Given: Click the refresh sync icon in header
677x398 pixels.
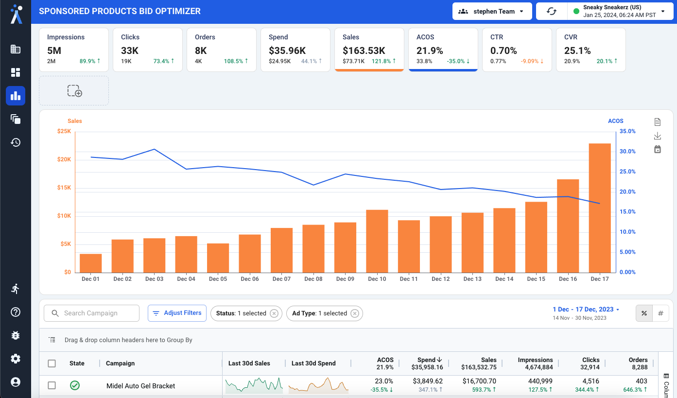Looking at the screenshot, I should click(551, 11).
